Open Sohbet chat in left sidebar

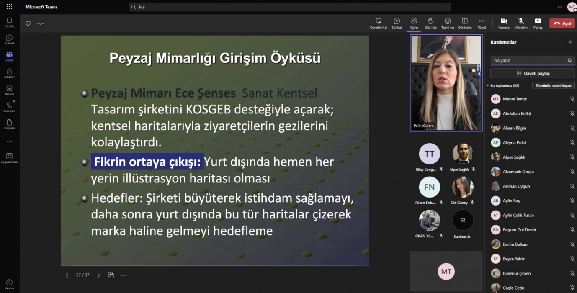(9, 39)
